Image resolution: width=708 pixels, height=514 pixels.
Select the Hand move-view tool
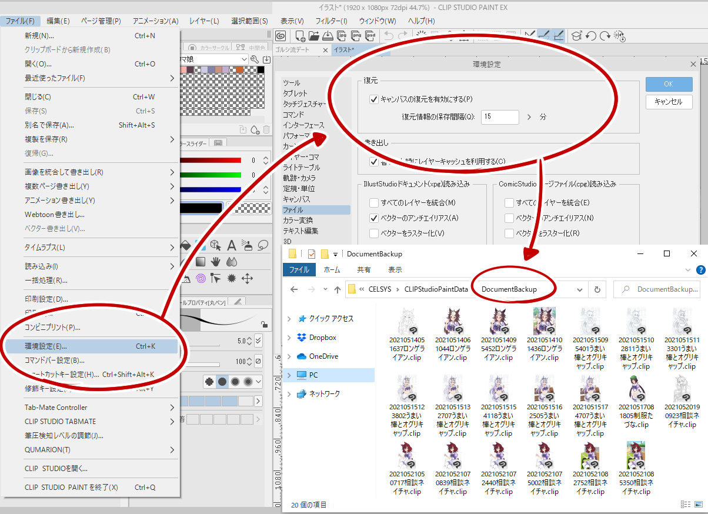[216, 261]
